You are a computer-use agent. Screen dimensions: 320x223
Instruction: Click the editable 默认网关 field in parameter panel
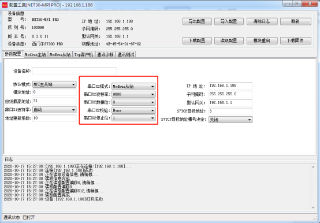point(230,103)
